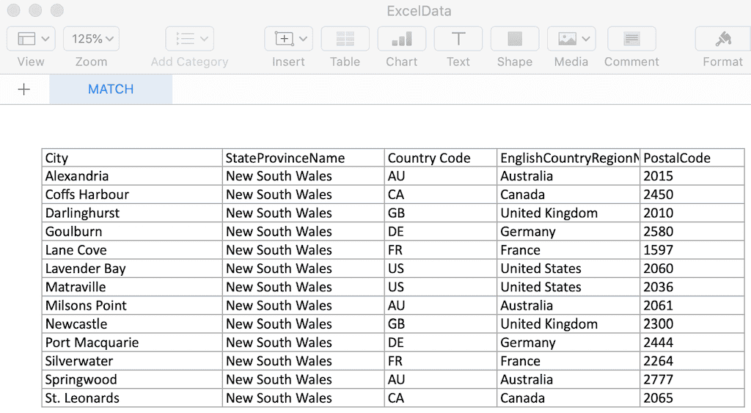Screen dimensions: 751x413
Task: Add a Comment
Action: point(631,39)
